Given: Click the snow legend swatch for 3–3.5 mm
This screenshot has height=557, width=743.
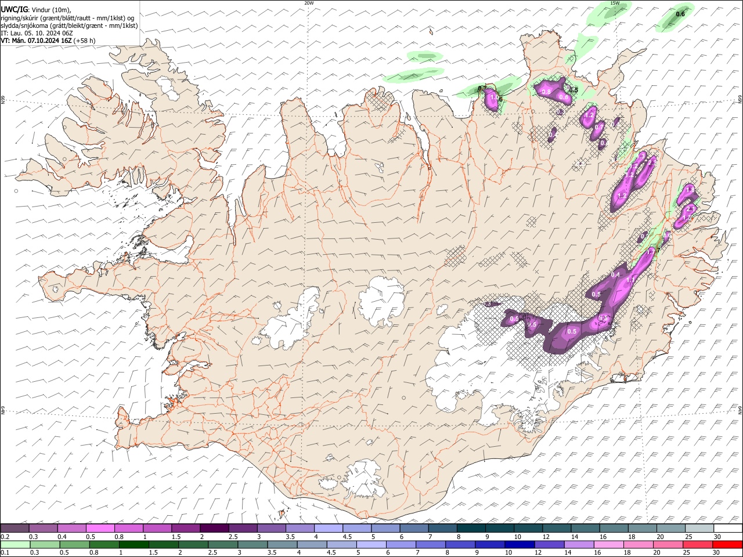Looking at the screenshot, I should (271, 529).
